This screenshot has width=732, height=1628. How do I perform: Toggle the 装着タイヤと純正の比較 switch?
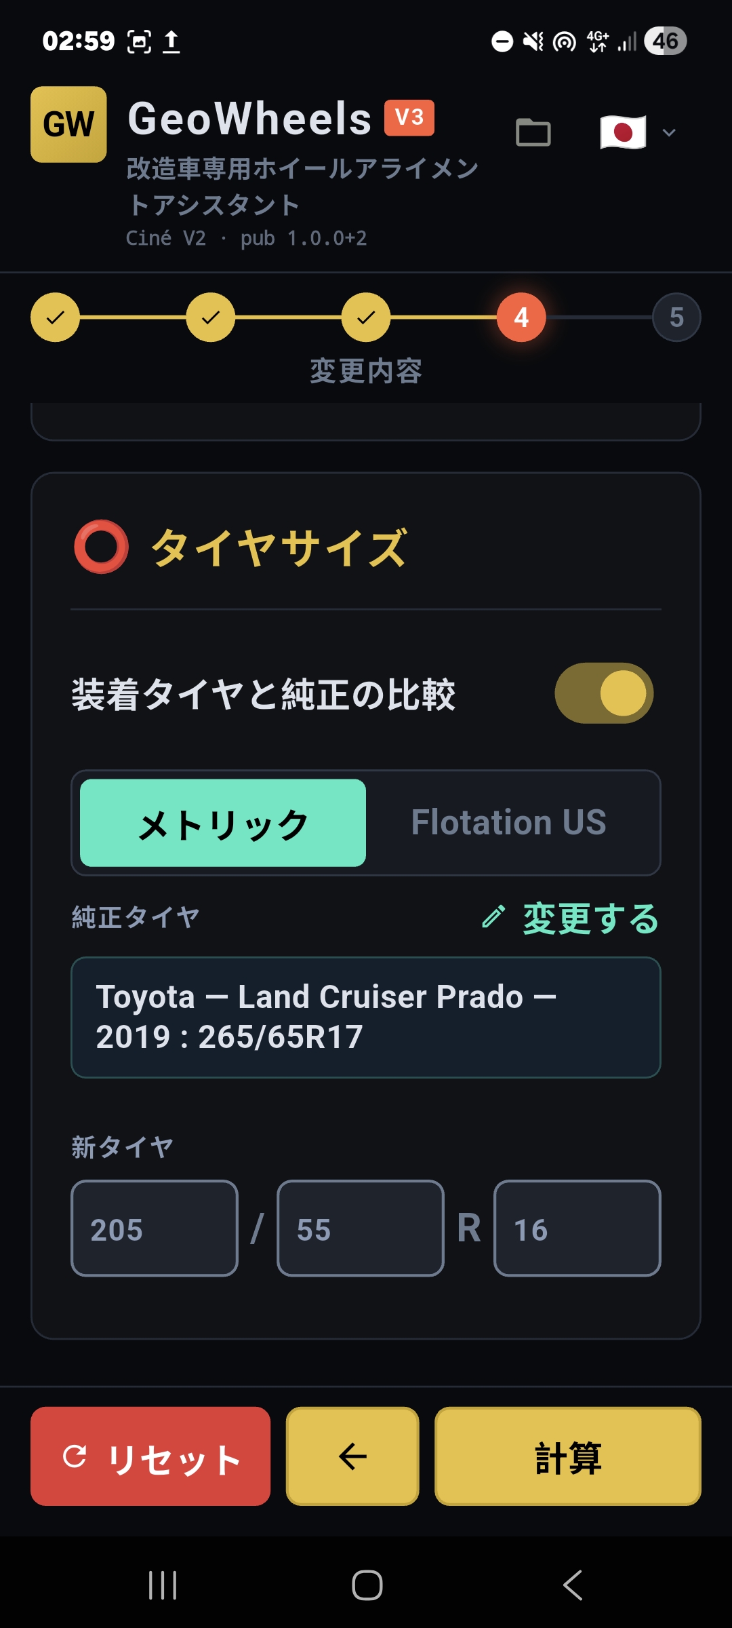pos(603,693)
